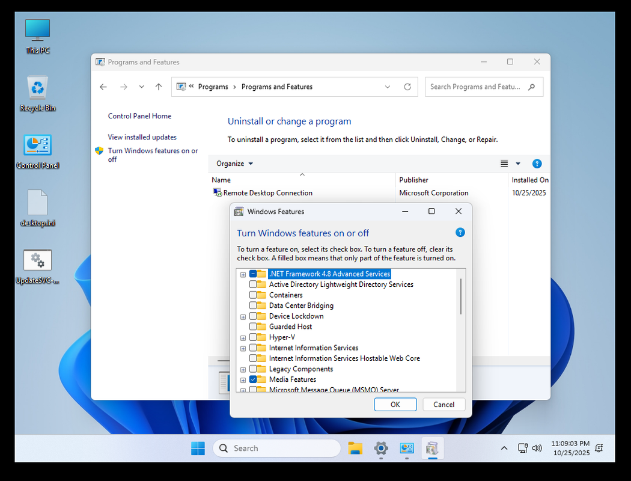Click the Windows Features taskbar icon
631x481 pixels.
point(432,448)
